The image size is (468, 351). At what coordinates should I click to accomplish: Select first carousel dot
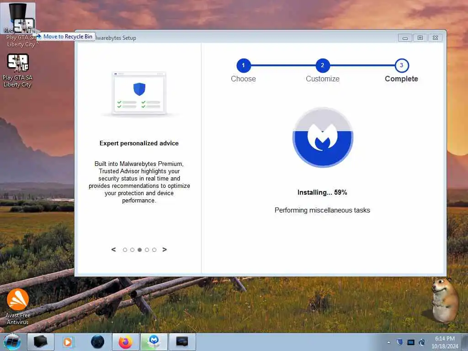click(125, 250)
